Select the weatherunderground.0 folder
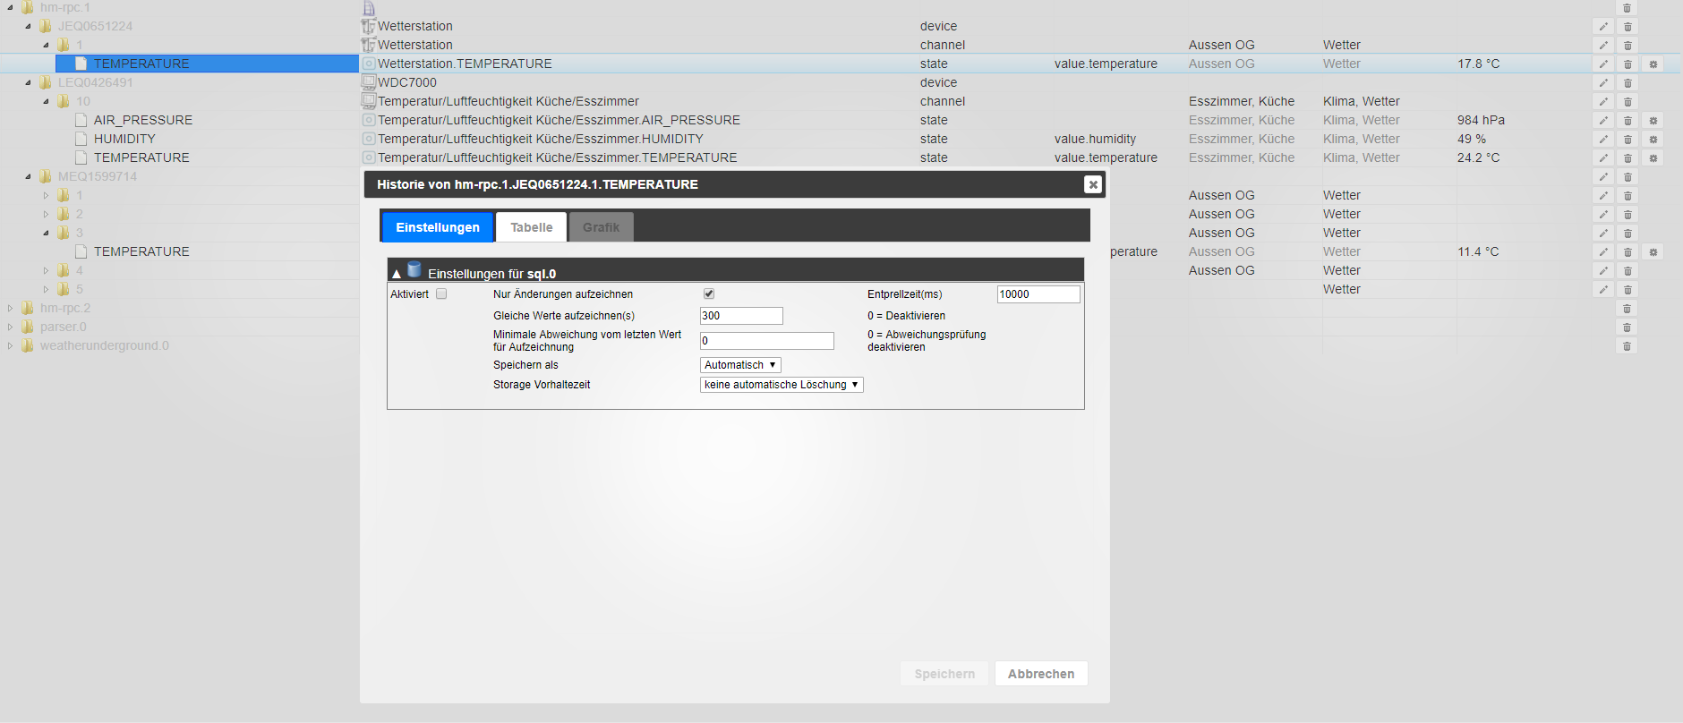 (x=104, y=345)
